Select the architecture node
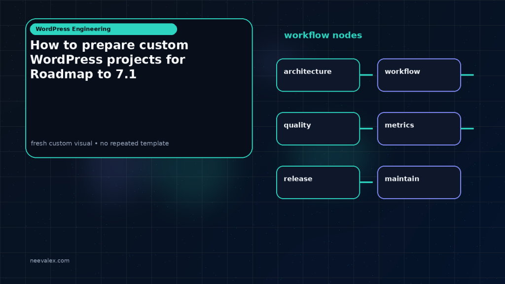 (318, 75)
